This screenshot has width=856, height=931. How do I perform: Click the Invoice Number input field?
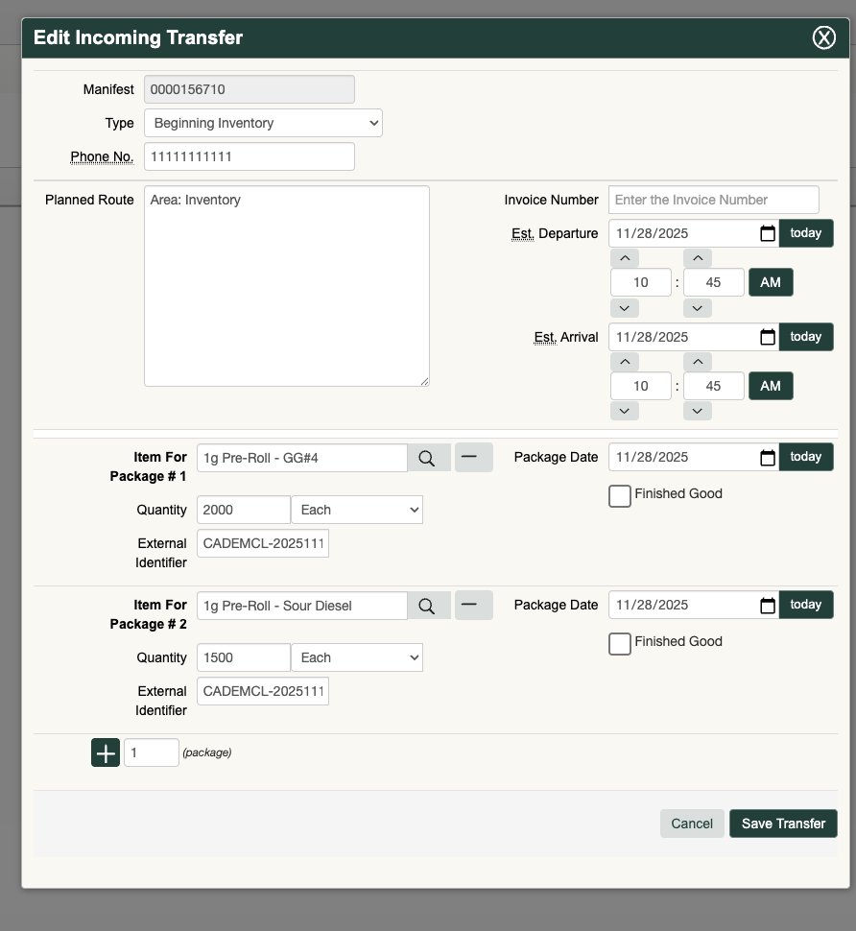(x=713, y=200)
